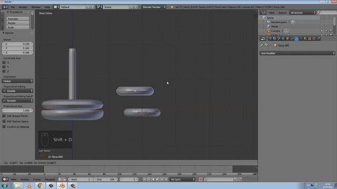Delete the scene with the X button
Screen dimensions: 337x189
(136, 7)
